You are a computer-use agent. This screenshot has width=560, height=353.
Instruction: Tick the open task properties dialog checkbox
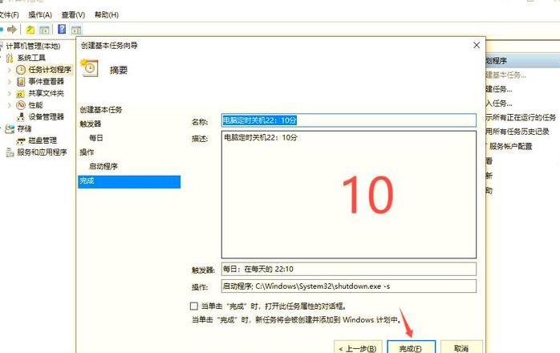pyautogui.click(x=194, y=306)
